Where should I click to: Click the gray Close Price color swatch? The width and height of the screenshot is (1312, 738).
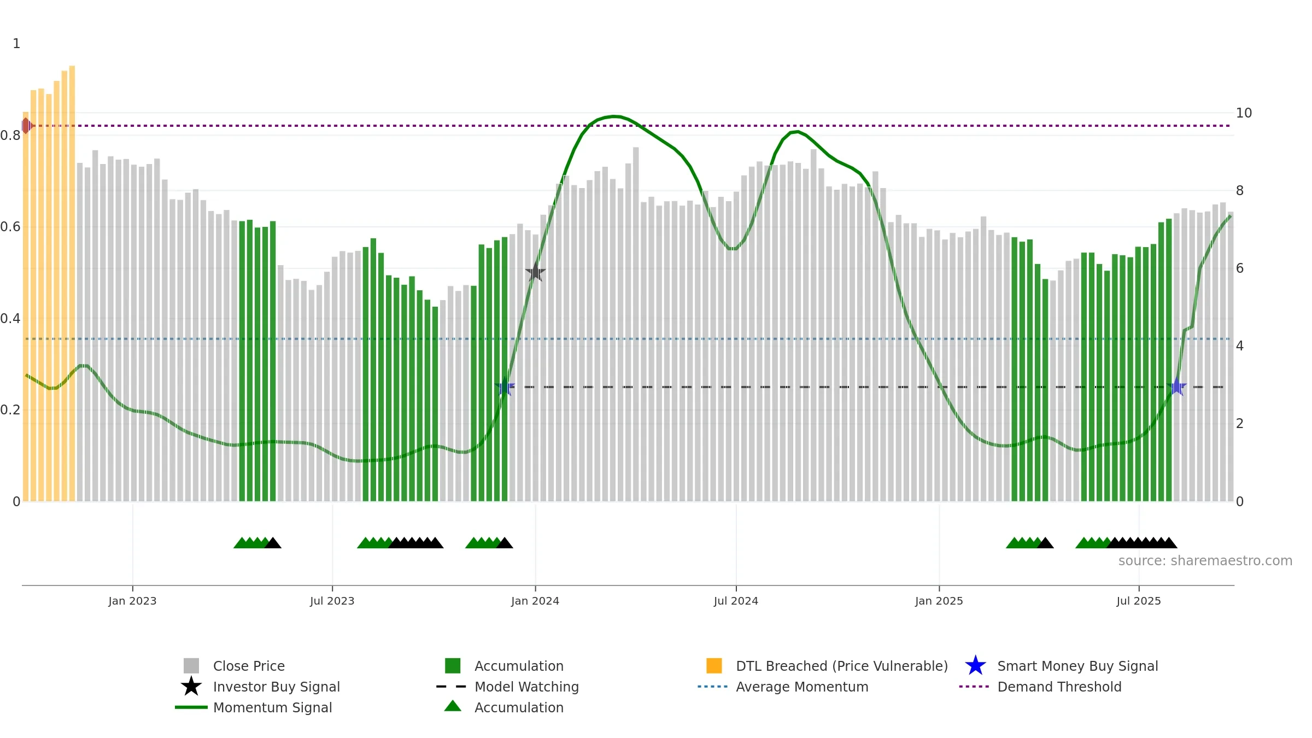pyautogui.click(x=191, y=666)
